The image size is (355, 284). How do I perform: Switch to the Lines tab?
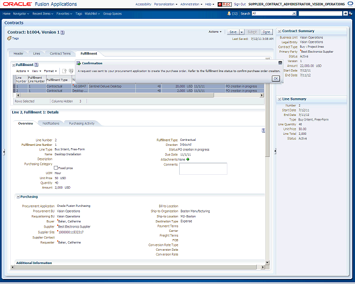click(x=37, y=54)
